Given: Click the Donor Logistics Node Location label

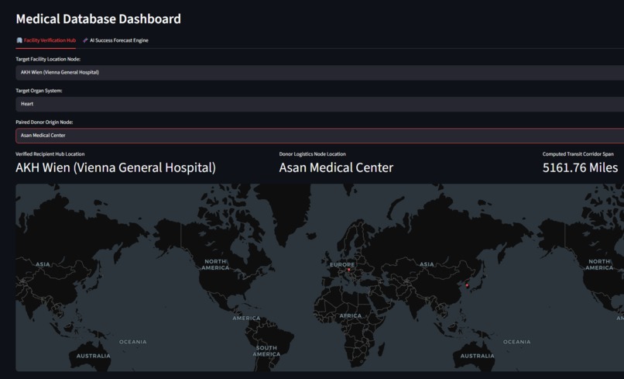Looking at the screenshot, I should click(x=313, y=154).
